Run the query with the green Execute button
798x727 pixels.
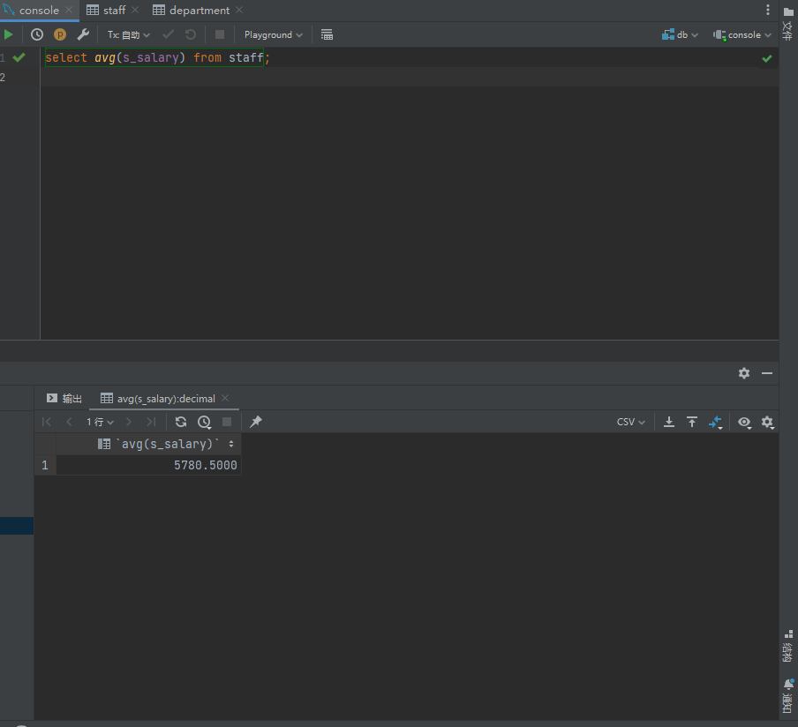9,34
